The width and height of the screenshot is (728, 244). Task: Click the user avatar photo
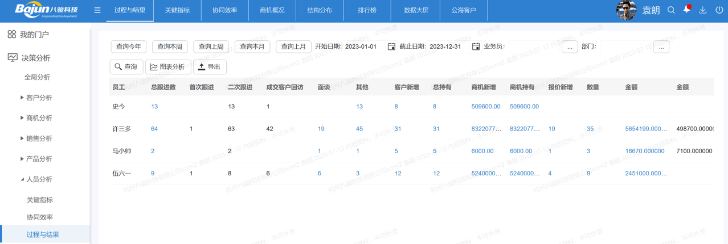626,10
